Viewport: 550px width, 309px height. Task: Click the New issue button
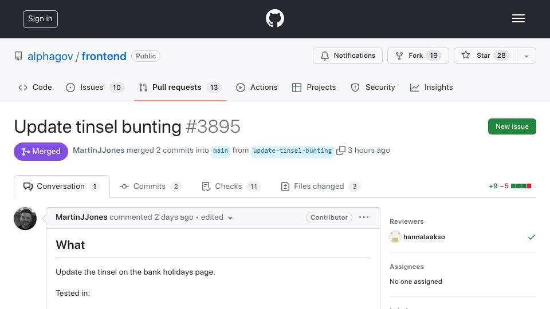(512, 126)
